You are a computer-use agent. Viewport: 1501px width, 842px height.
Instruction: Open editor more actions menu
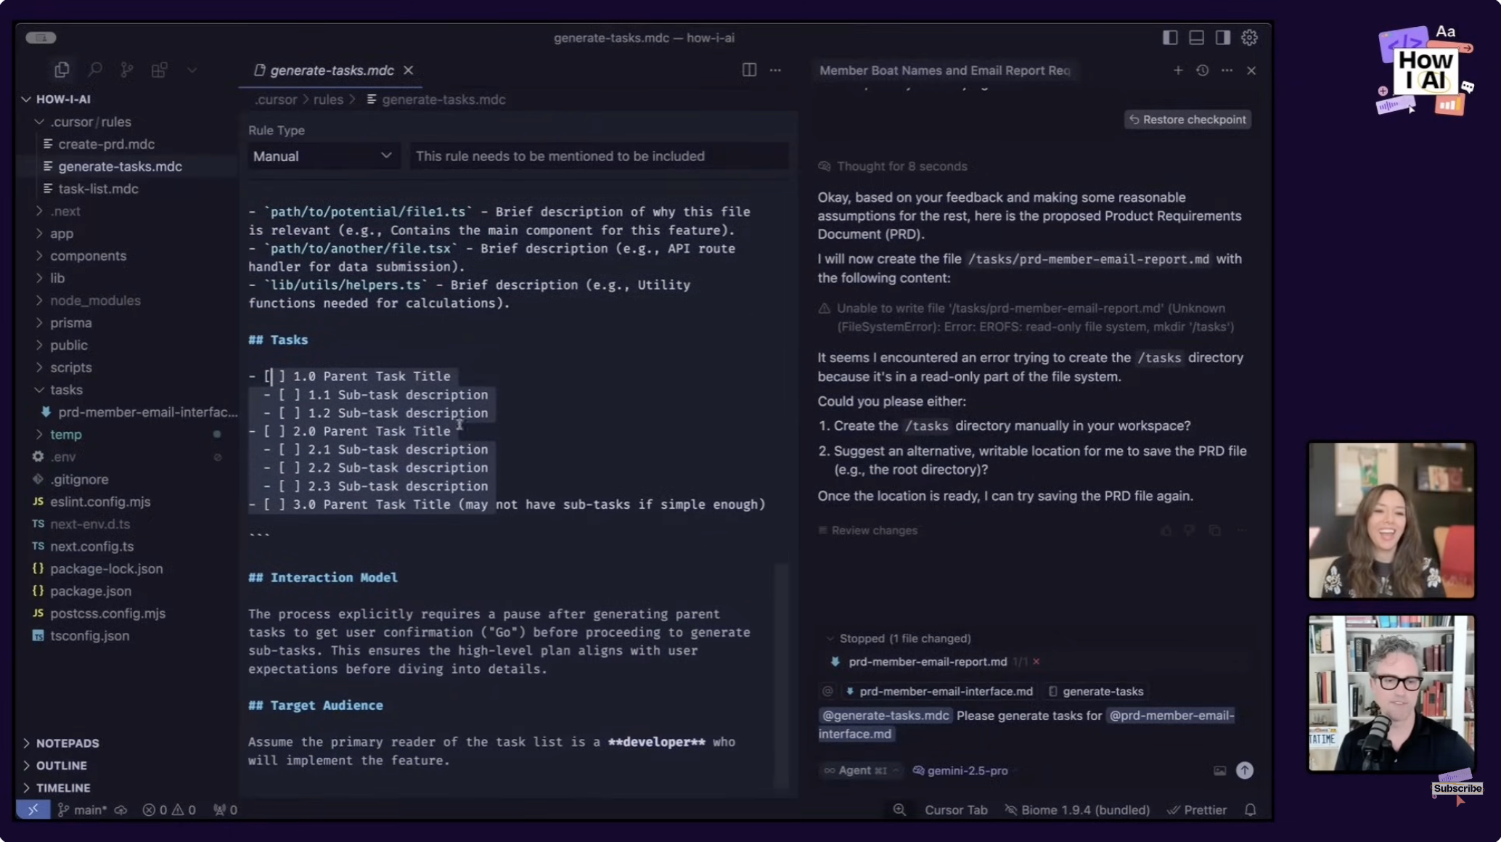pos(775,70)
